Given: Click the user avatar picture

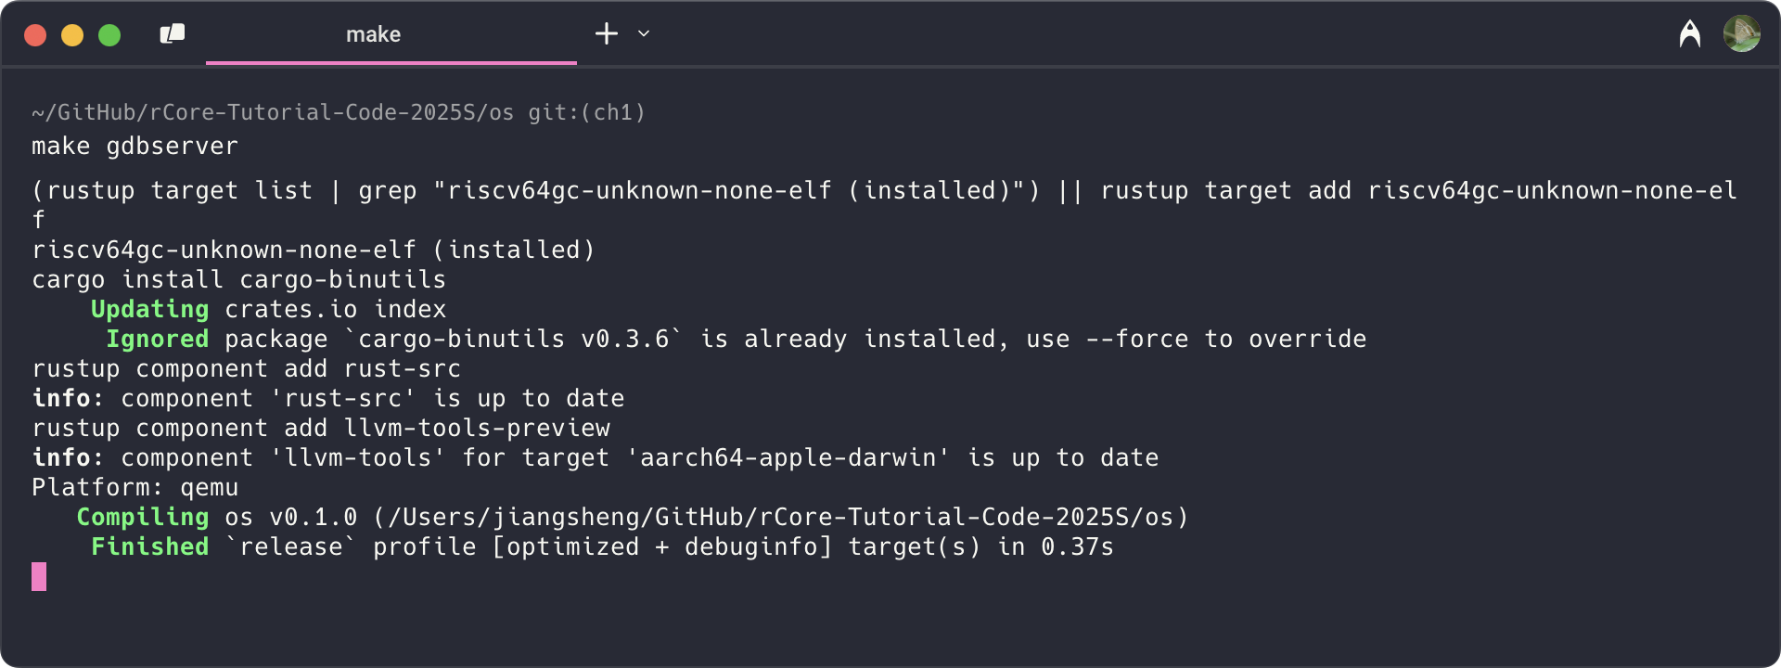Looking at the screenshot, I should click(x=1741, y=34).
